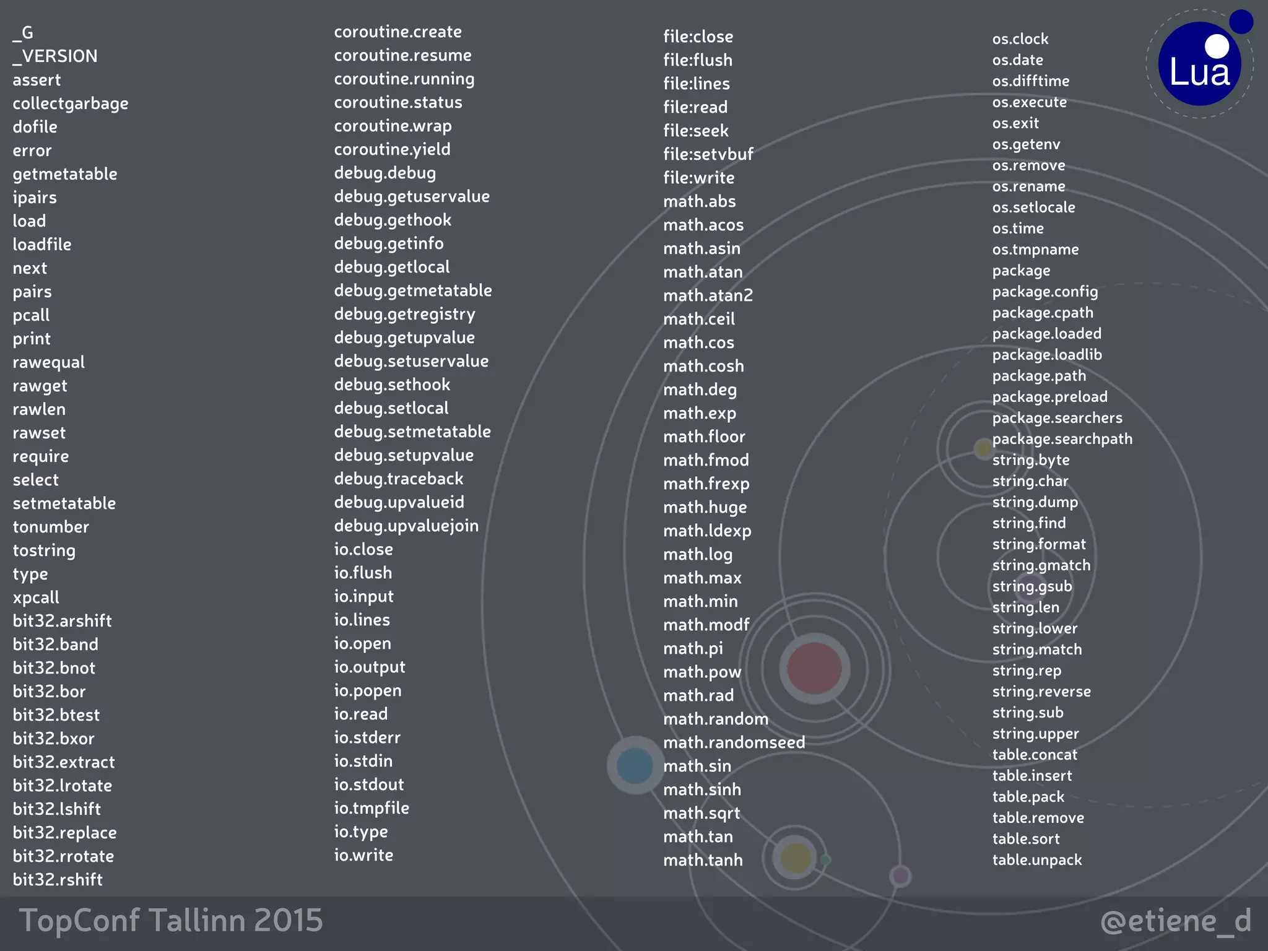Select 'coroutine.create'
Image resolution: width=1268 pixels, height=951 pixels.
point(398,32)
